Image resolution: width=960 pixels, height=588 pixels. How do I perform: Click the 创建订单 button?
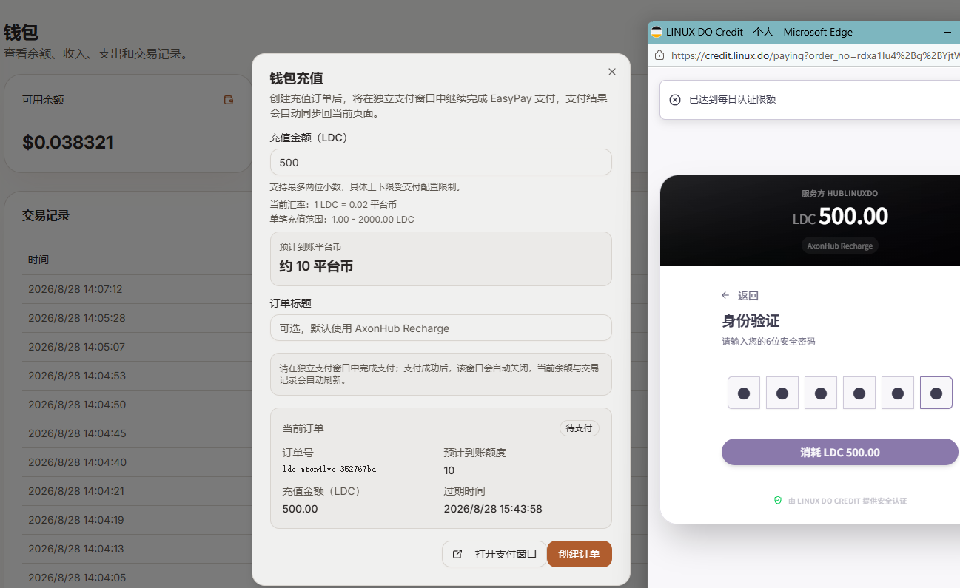580,554
